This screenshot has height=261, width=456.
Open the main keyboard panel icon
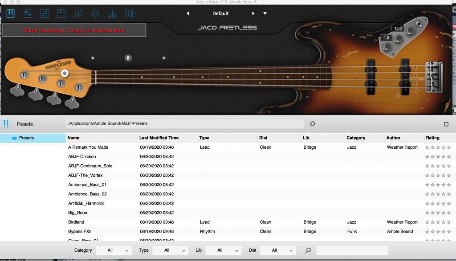click(x=11, y=13)
